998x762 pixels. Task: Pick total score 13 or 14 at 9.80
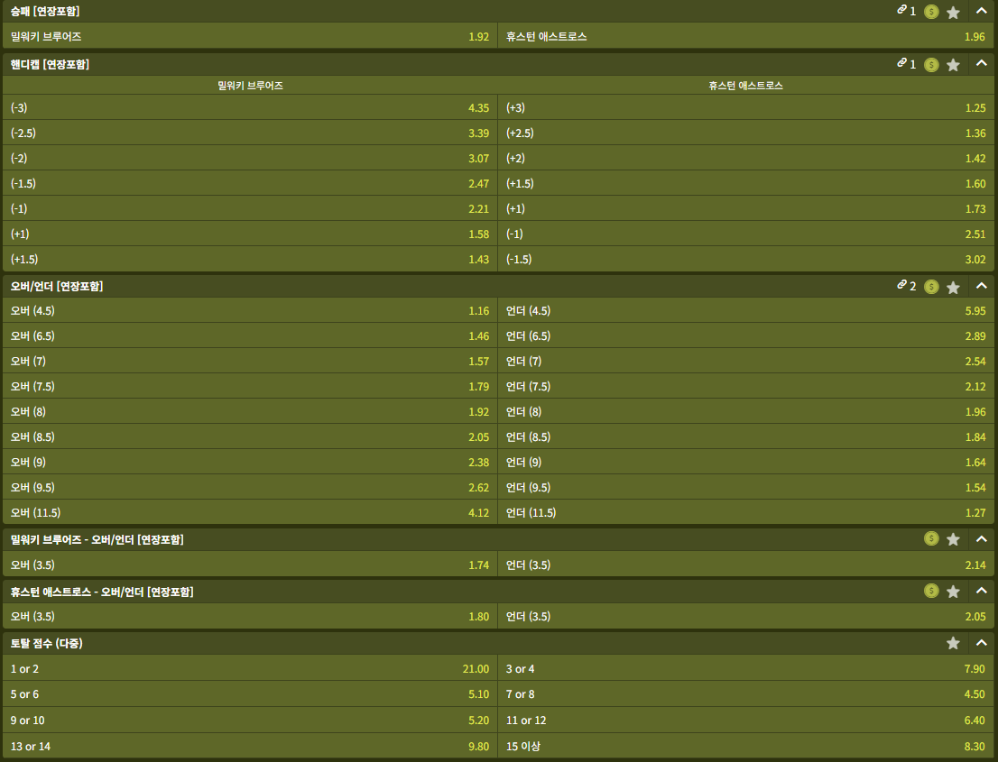[x=250, y=746]
